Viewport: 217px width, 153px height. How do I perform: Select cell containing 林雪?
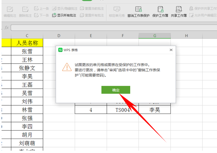(x=27, y=110)
